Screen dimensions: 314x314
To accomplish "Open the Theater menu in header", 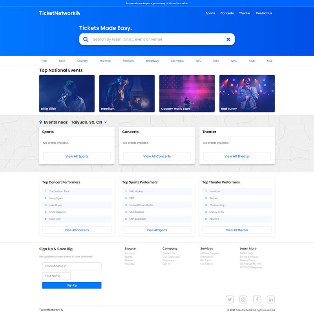I will pos(245,13).
